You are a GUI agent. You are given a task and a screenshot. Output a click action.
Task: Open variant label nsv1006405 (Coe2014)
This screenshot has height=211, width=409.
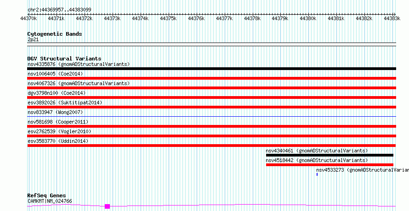point(55,74)
